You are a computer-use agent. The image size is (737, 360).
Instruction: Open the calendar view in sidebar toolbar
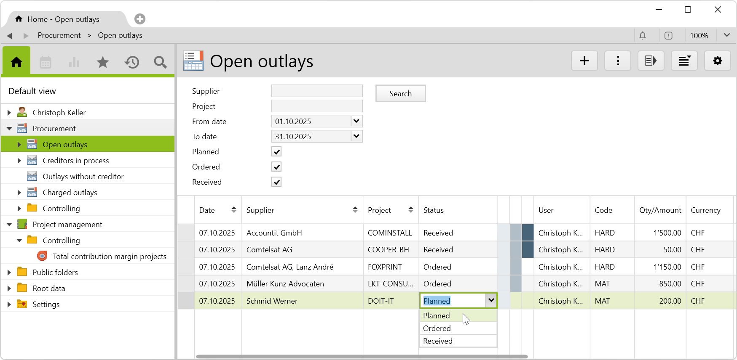coord(46,63)
